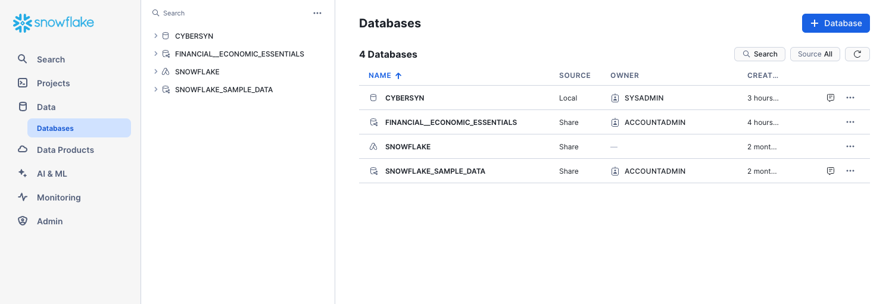Click the app icon in the SNOWFLAKE table row
The height and width of the screenshot is (304, 892).
[x=373, y=146]
